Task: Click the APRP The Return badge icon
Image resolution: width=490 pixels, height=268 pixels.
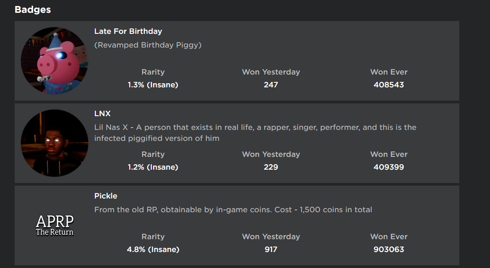Action: coord(55,225)
